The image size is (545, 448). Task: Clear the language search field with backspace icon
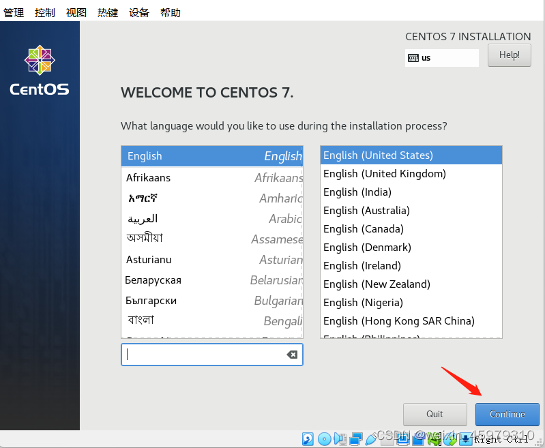292,355
